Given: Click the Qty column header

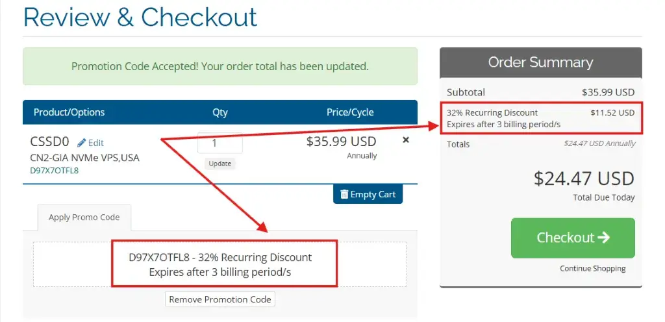Looking at the screenshot, I should click(x=220, y=112).
